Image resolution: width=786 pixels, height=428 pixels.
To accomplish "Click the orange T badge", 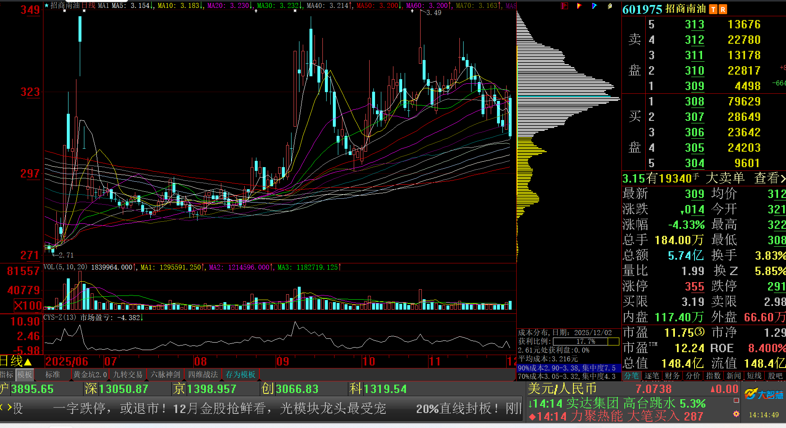I will point(713,9).
